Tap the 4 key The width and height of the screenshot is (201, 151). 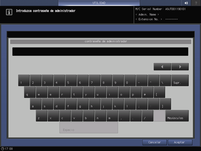[x=59, y=80]
